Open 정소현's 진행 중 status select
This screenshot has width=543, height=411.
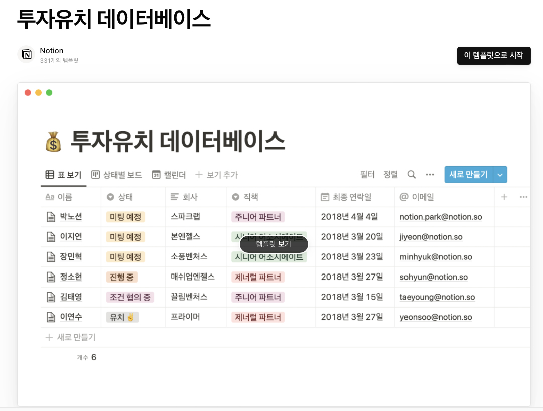[x=121, y=277]
